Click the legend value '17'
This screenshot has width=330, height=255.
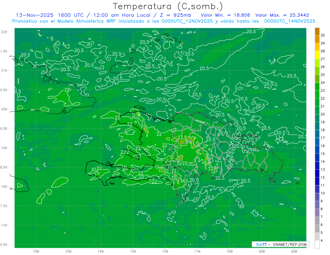(x=323, y=138)
